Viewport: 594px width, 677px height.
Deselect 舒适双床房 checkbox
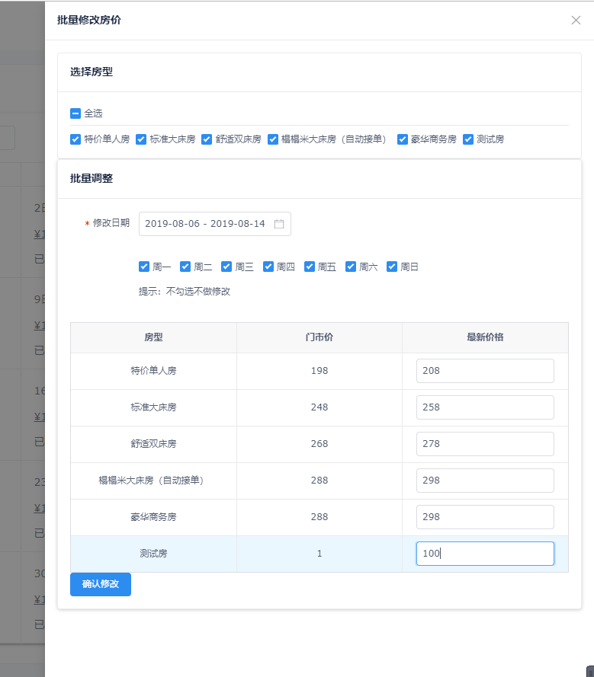[x=207, y=139]
